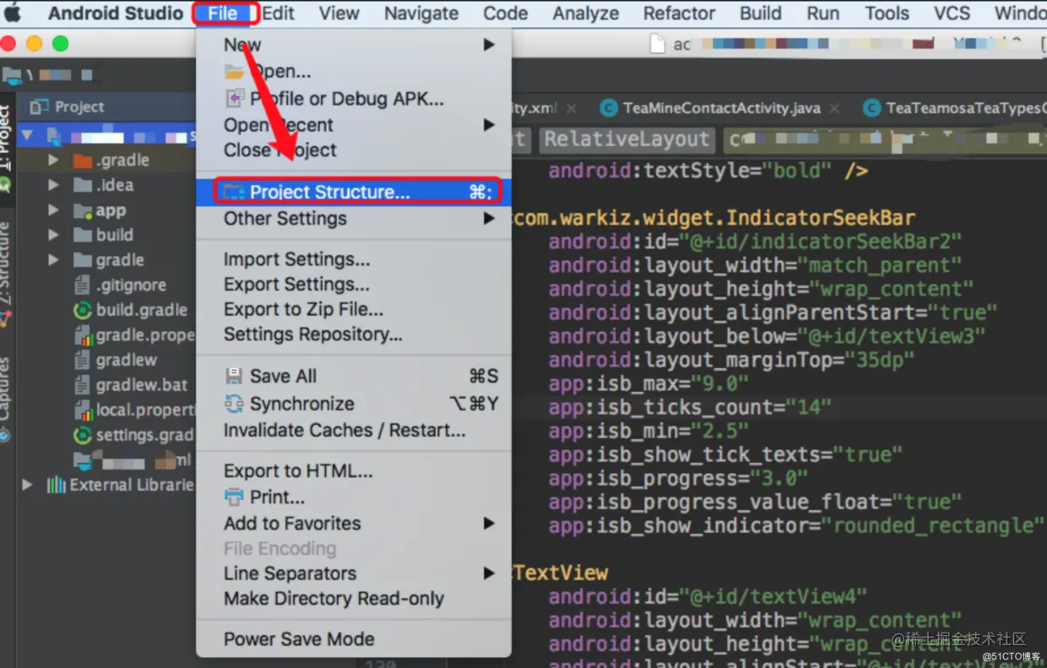Click the External Libraries icon
Screen dimensions: 1047x668
57,485
